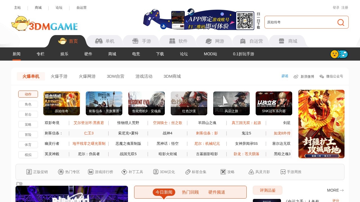
Task: Click the 手游 phone icon
Action: pos(135,41)
